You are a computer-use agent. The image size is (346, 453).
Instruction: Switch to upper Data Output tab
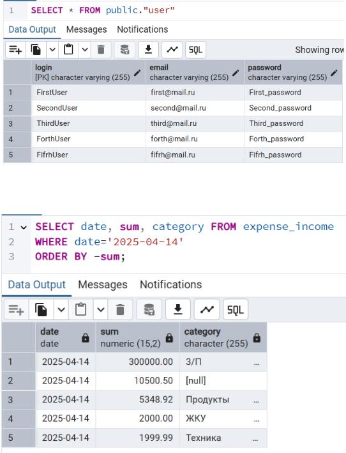(33, 29)
